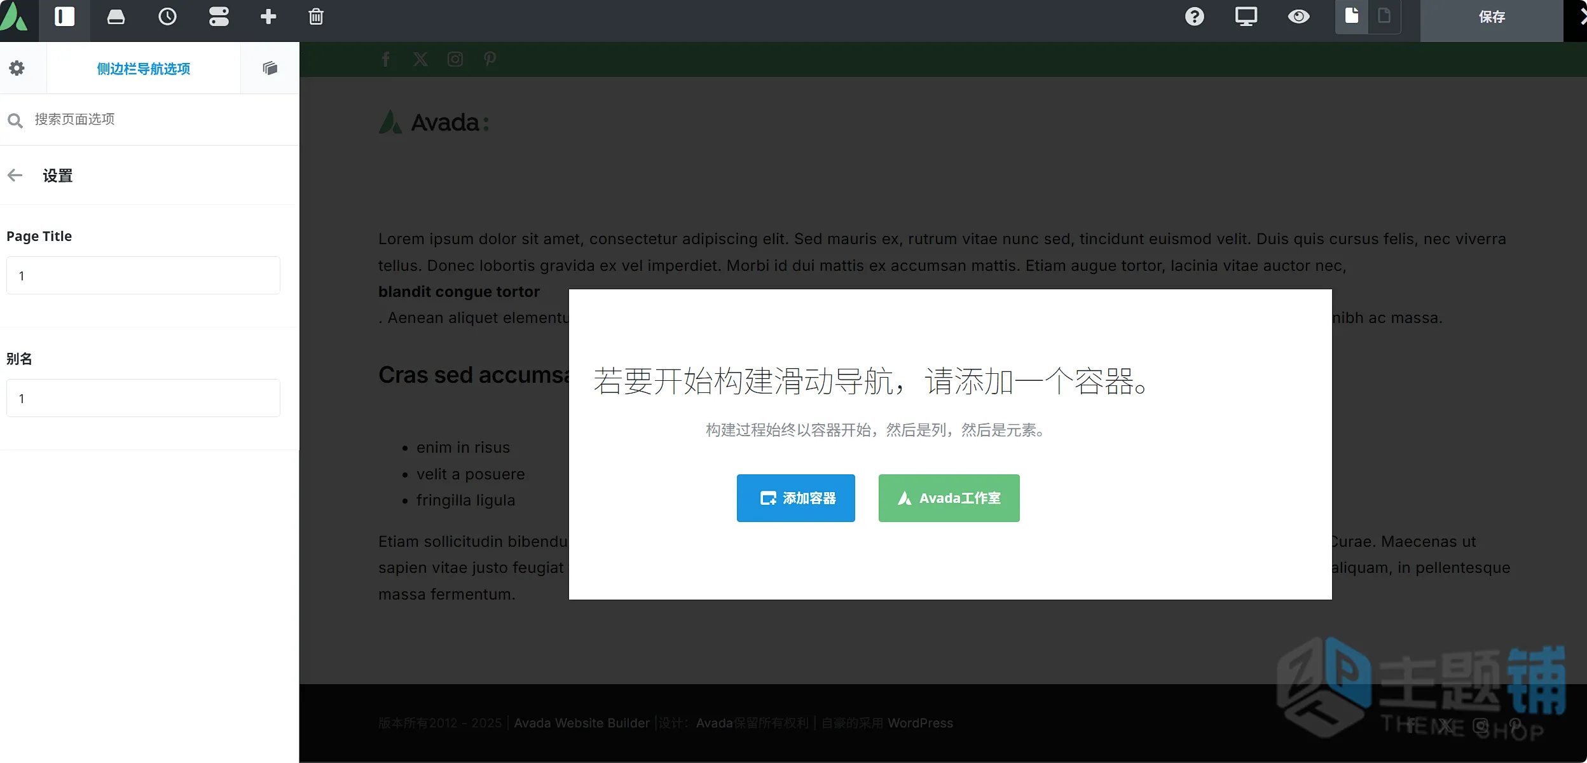Screen dimensions: 1587x763
Task: Click the Avada site logo
Action: coord(434,122)
